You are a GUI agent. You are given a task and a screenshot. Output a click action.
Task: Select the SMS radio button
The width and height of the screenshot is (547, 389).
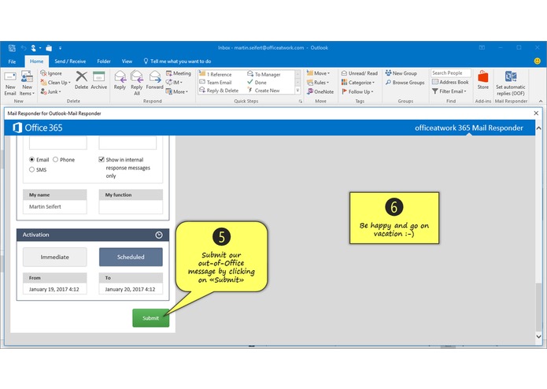click(x=31, y=169)
